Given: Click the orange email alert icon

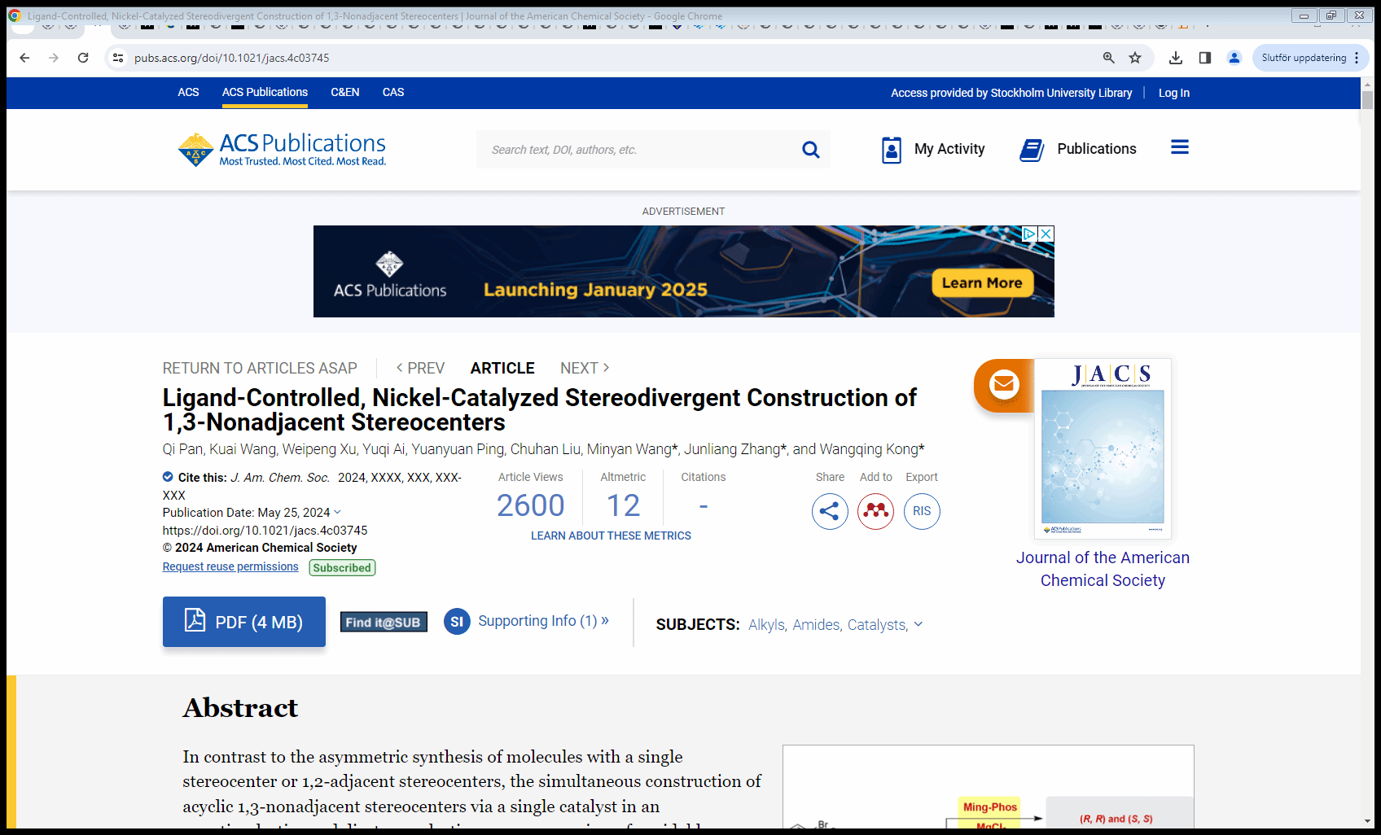Looking at the screenshot, I should (1003, 384).
